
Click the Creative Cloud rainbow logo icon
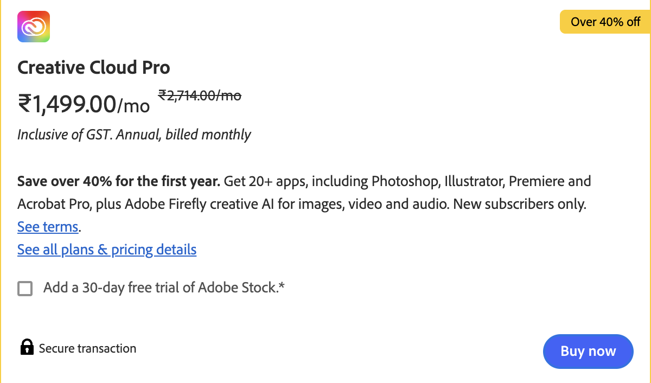tap(34, 27)
